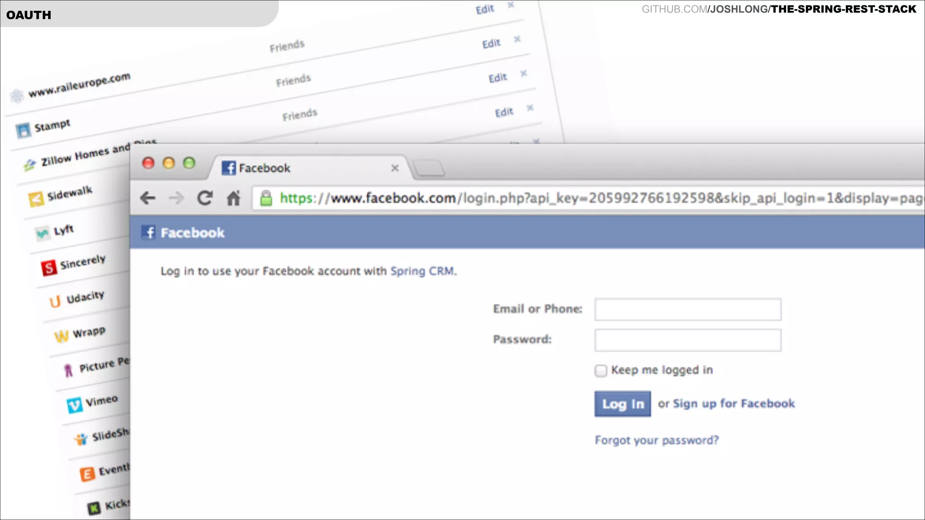This screenshot has height=520, width=925.
Task: Click the Sincerely app icon
Action: [x=49, y=267]
